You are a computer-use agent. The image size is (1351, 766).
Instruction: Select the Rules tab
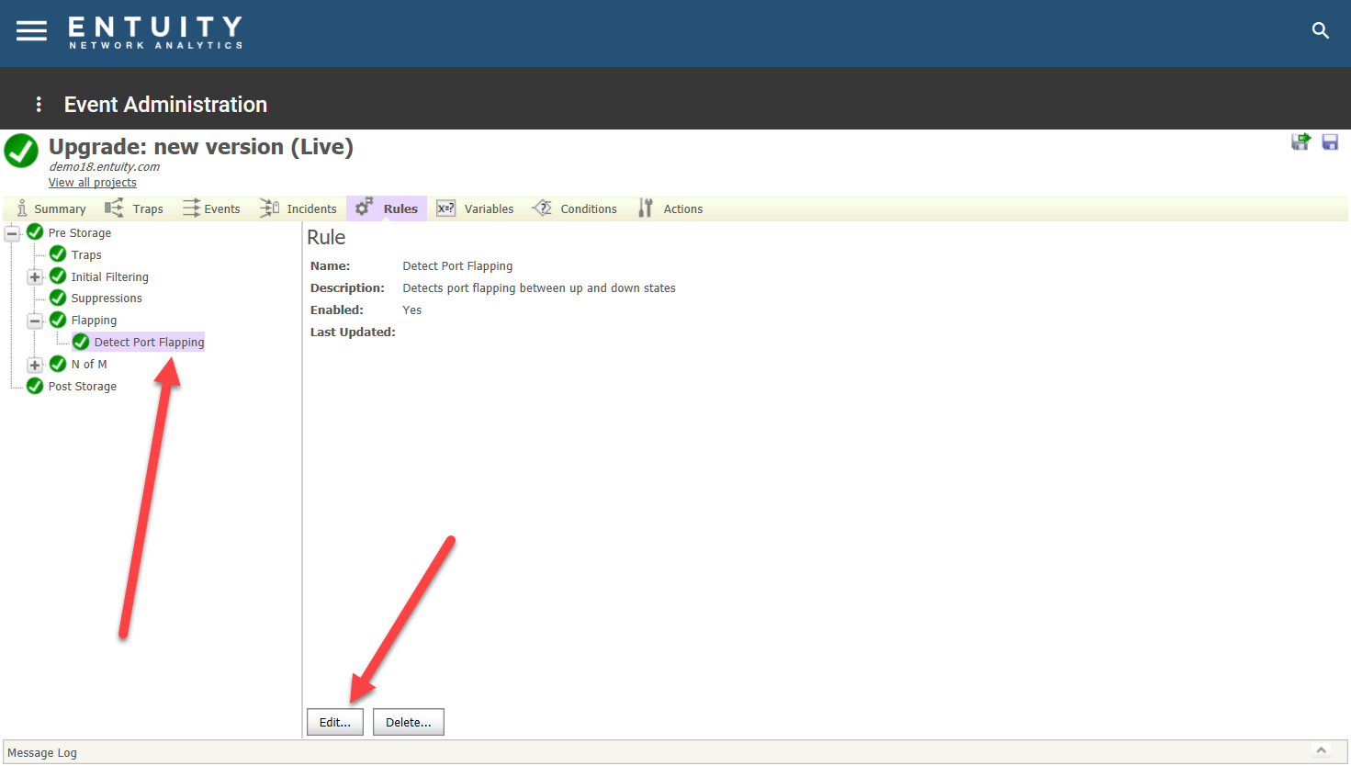tap(387, 208)
